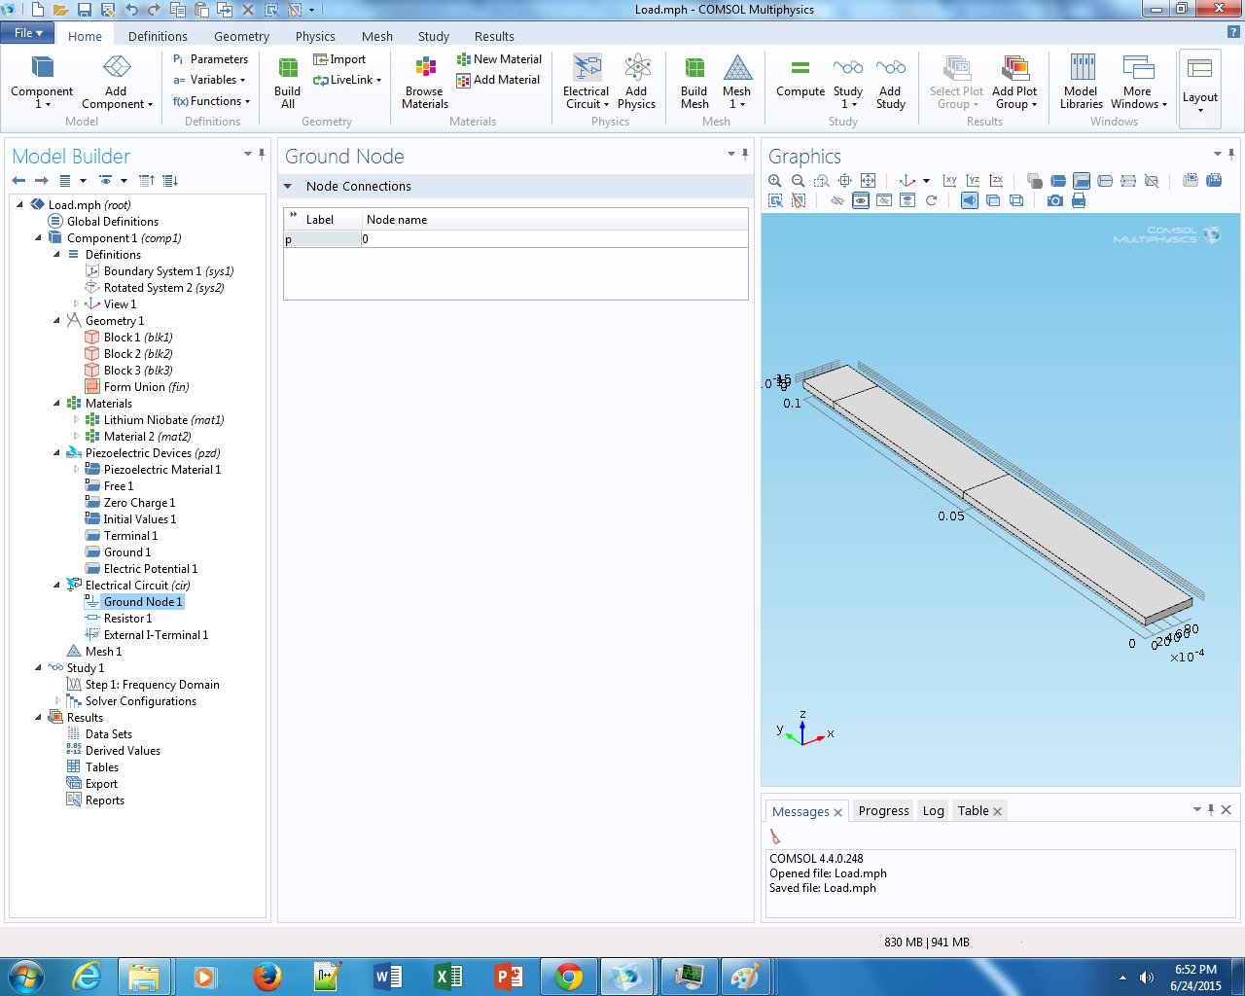
Task: Switch to the Progress tab
Action: tap(883, 811)
